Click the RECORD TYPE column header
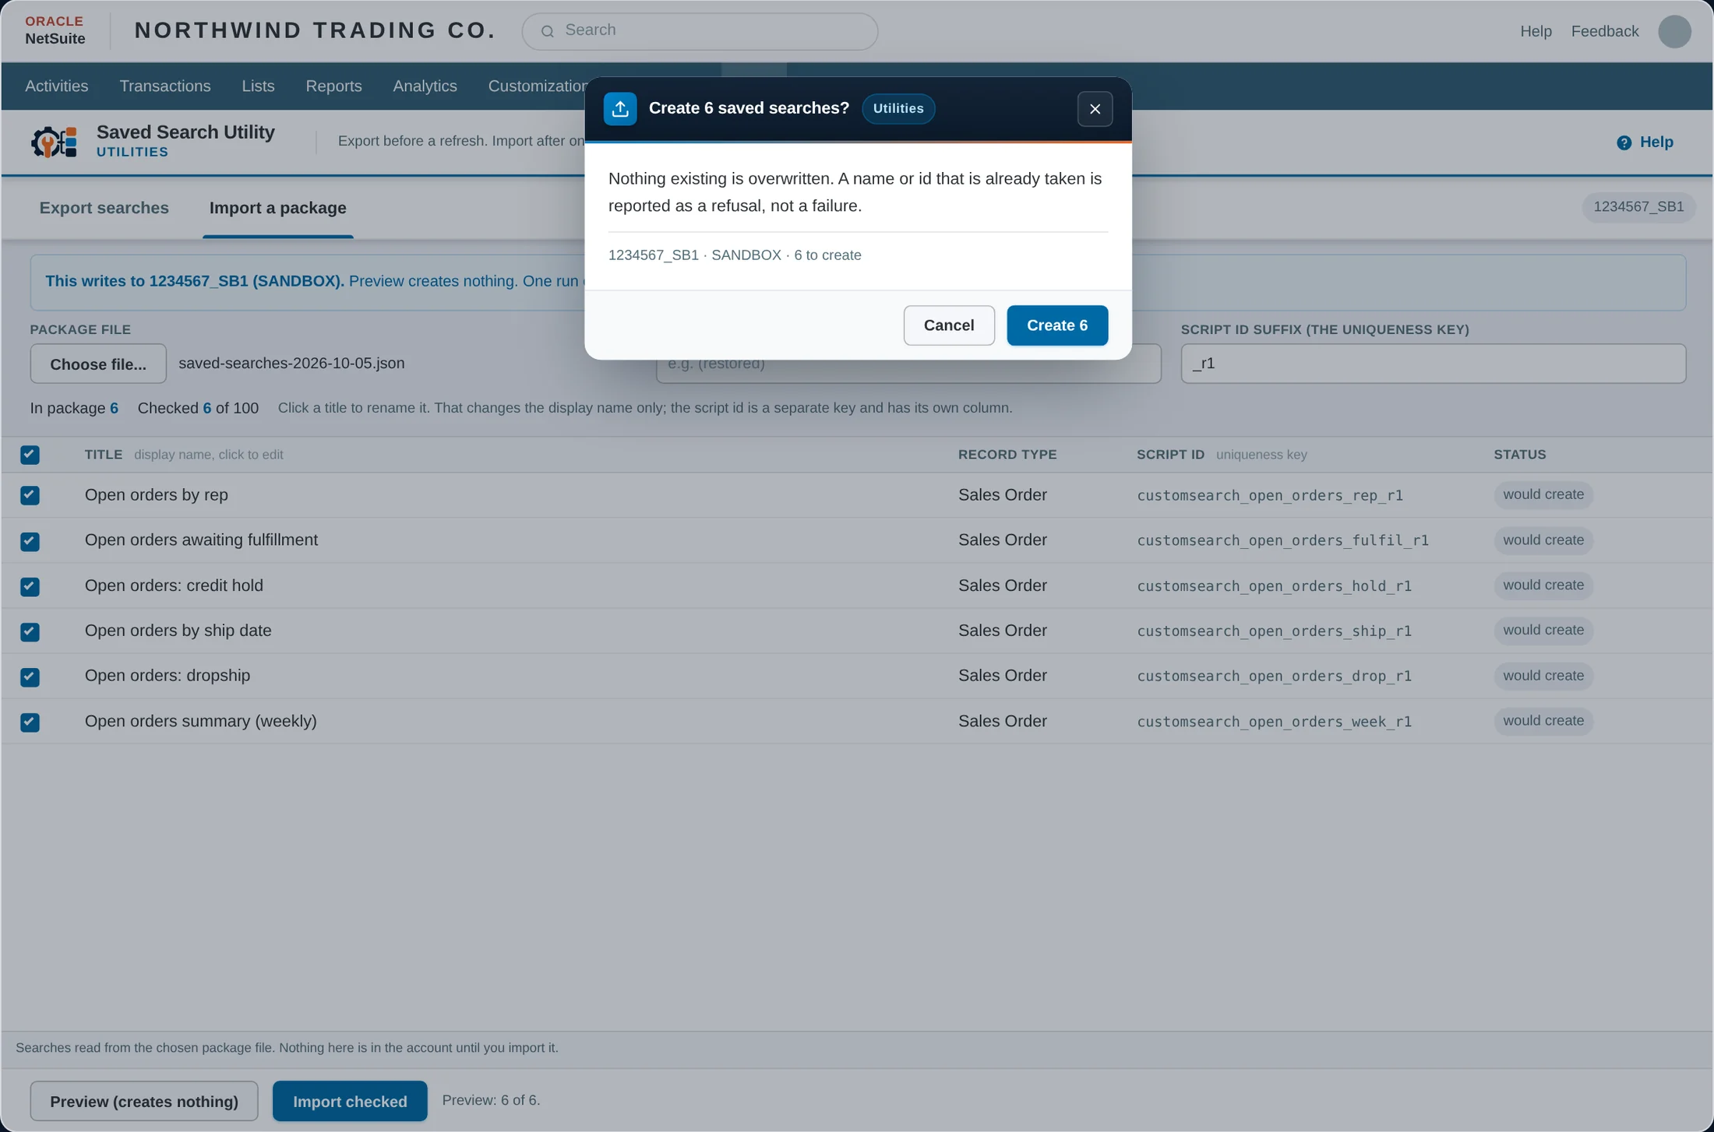This screenshot has width=1714, height=1132. pyautogui.click(x=1007, y=455)
